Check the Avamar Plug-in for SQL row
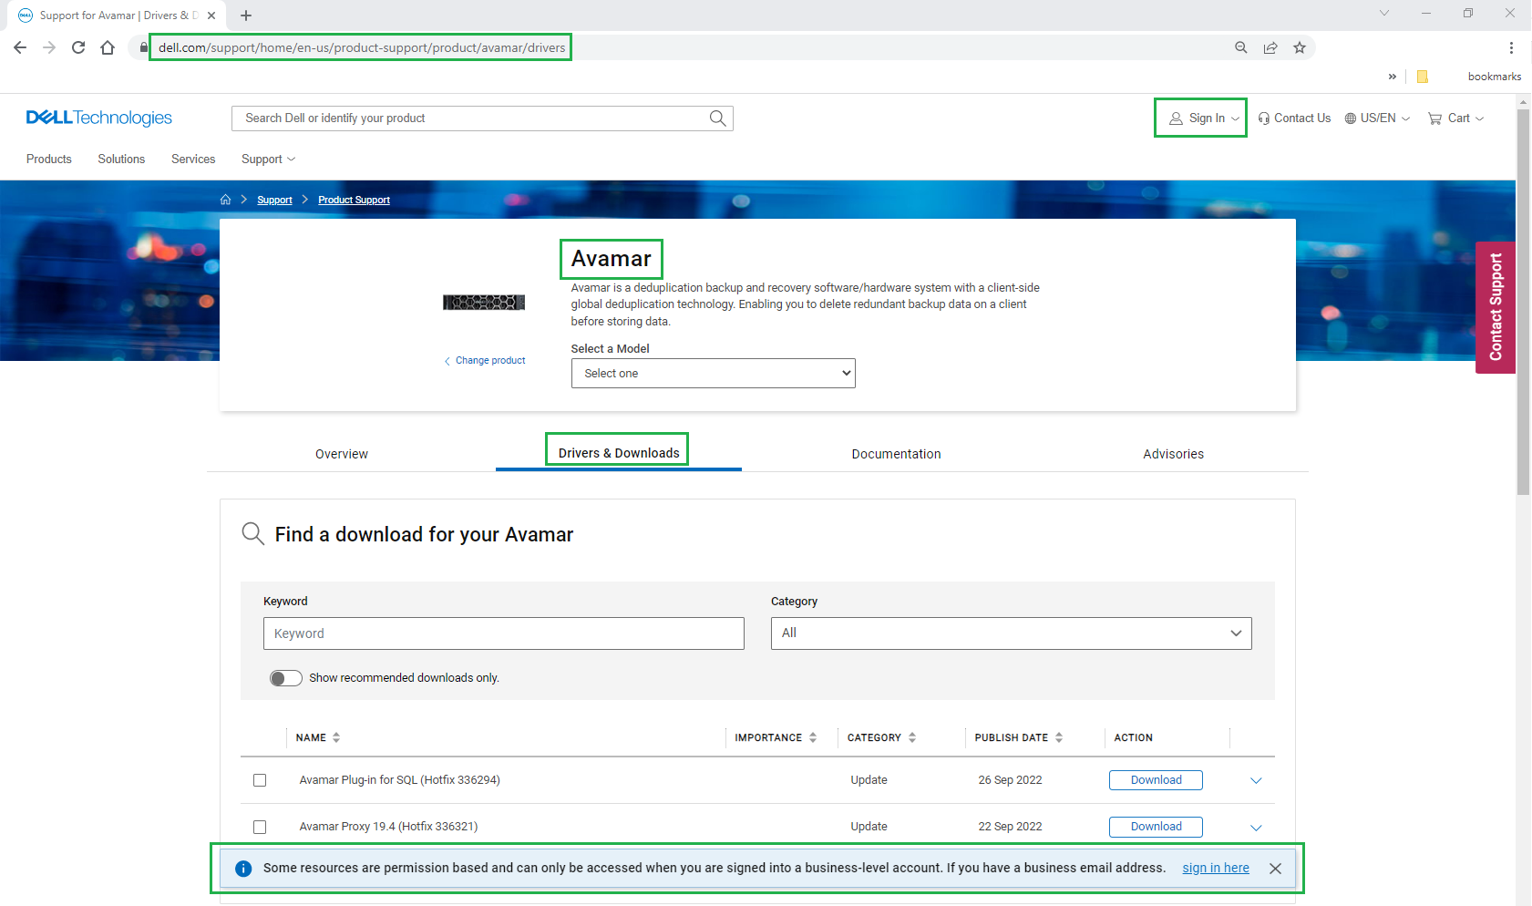This screenshot has width=1532, height=906. click(260, 780)
